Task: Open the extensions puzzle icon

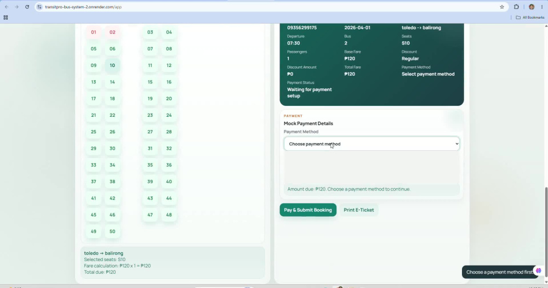Action: 516,7
